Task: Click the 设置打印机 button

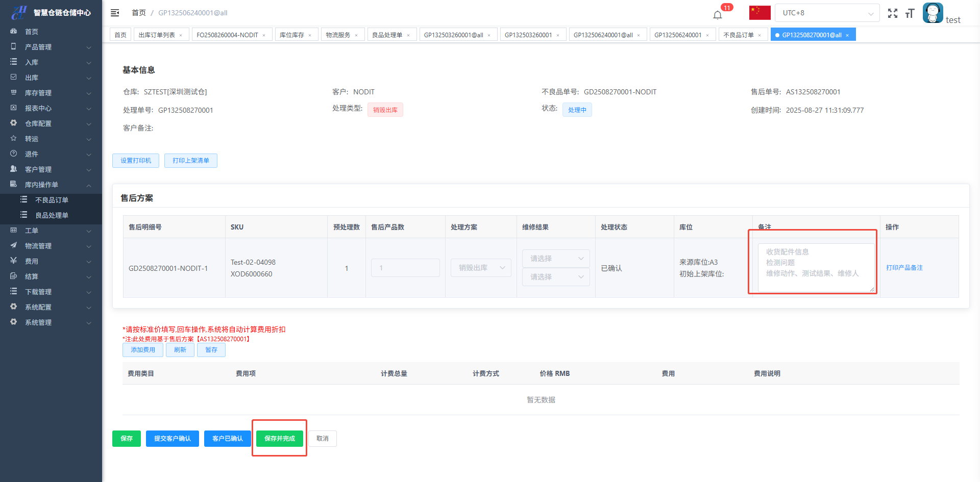Action: click(x=136, y=161)
